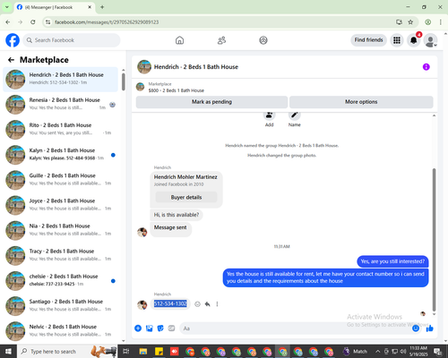Attach a photo in the composer

150,328
